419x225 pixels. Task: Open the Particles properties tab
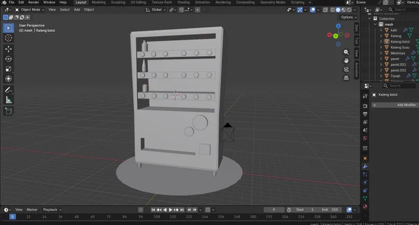[x=365, y=174]
